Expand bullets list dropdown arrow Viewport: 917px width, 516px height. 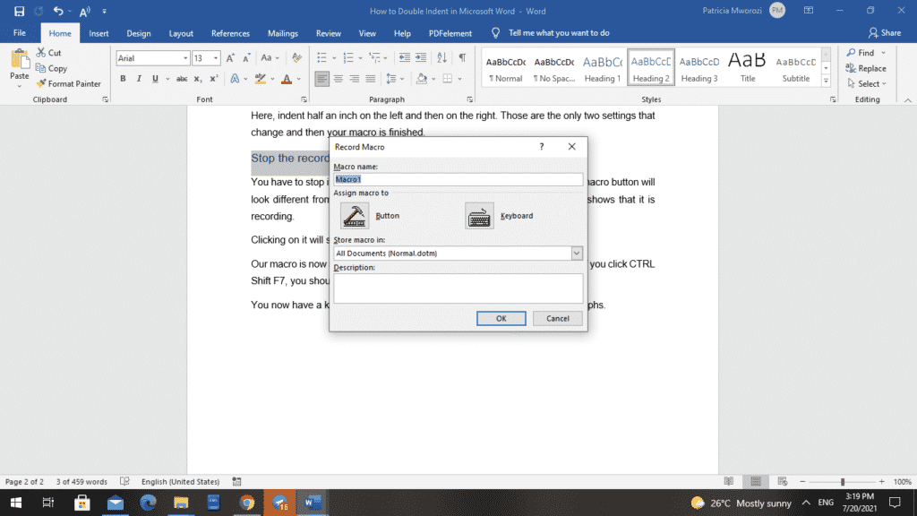coord(334,58)
